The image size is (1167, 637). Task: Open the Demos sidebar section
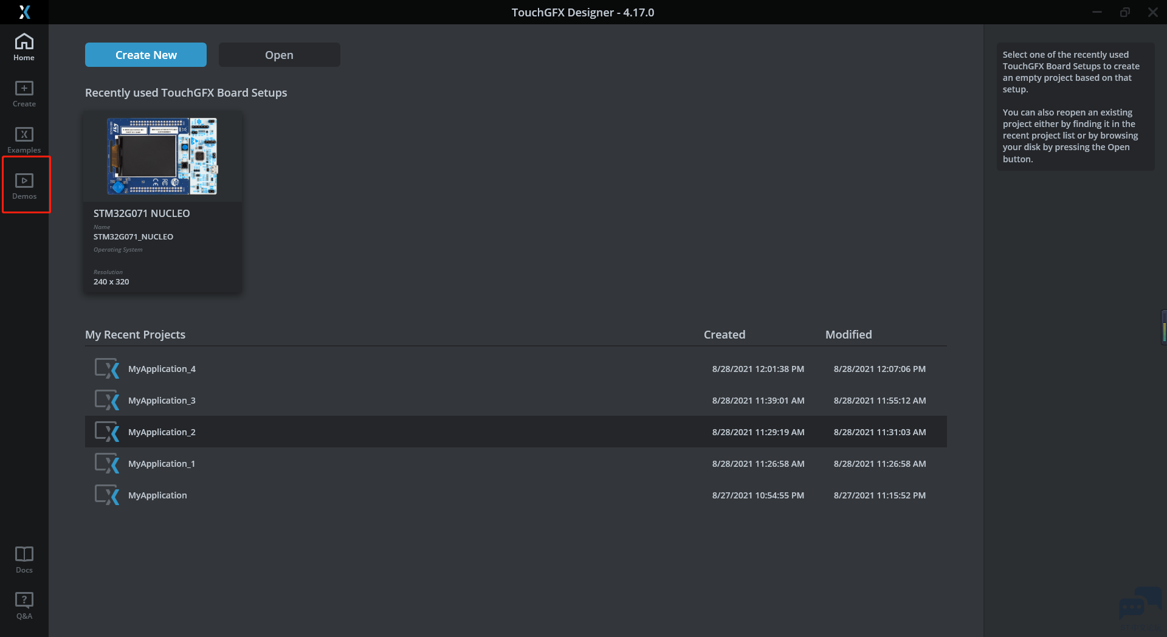point(24,186)
